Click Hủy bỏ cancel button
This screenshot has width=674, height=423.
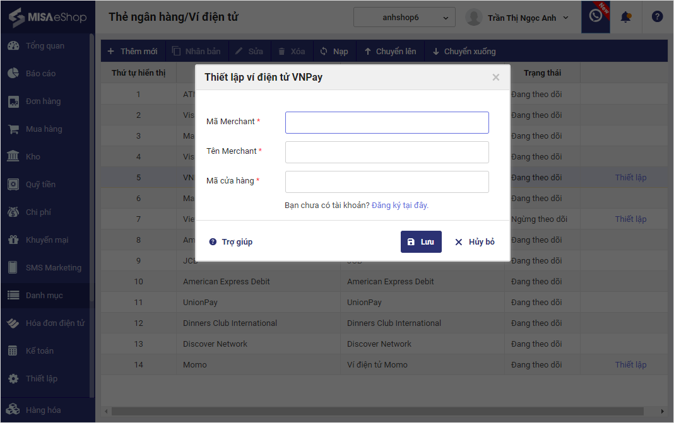click(475, 242)
